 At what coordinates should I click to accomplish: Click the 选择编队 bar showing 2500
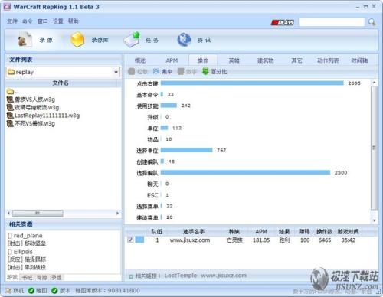click(245, 173)
